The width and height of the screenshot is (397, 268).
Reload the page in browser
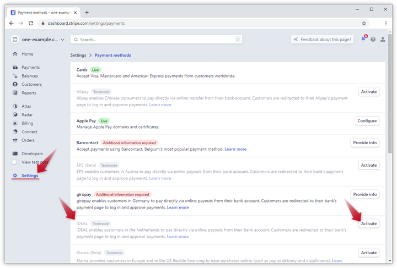point(31,24)
